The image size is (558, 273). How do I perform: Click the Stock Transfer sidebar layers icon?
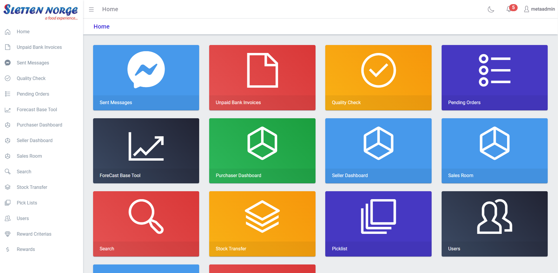(x=8, y=187)
